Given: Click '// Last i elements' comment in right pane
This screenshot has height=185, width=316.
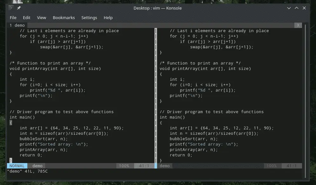Looking at the screenshot, I should pyautogui.click(x=219, y=31).
